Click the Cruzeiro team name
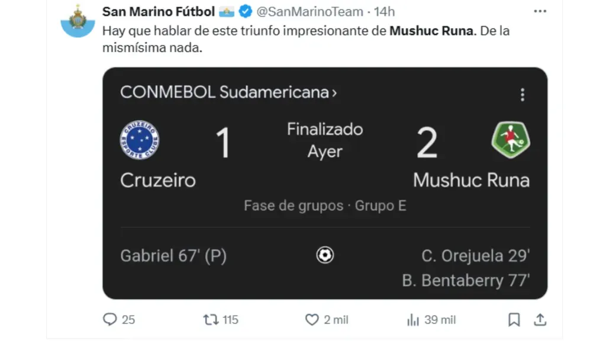 (158, 180)
